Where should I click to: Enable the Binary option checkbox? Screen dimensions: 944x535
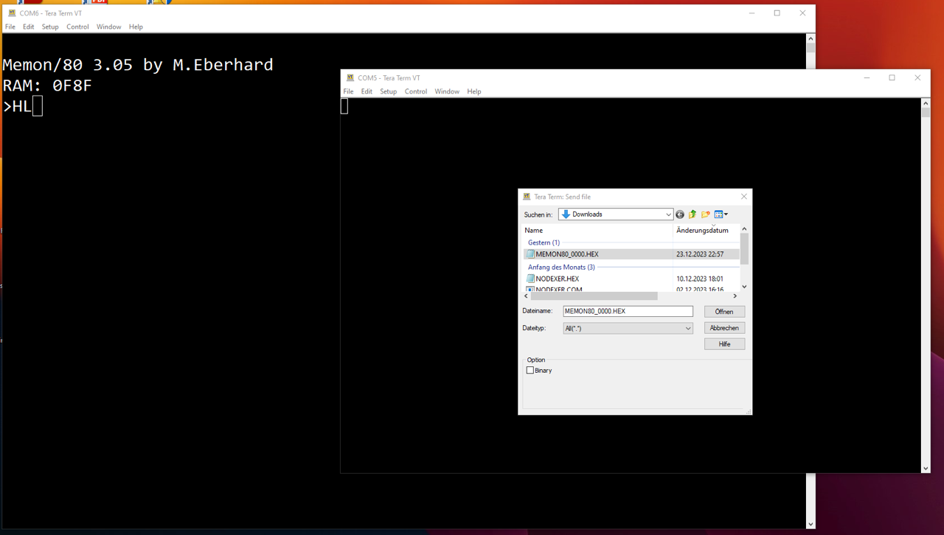530,371
